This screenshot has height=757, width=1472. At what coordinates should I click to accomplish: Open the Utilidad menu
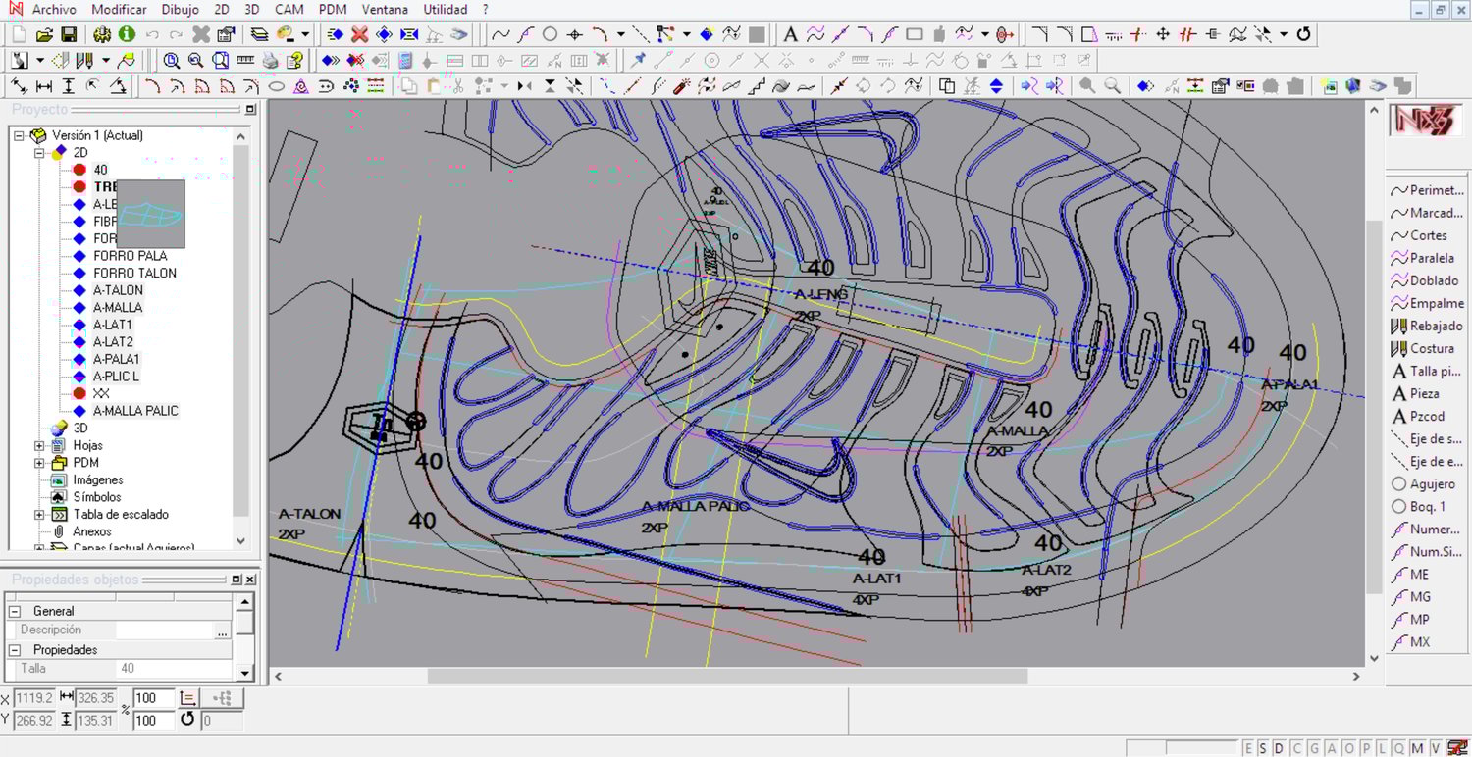pyautogui.click(x=445, y=10)
